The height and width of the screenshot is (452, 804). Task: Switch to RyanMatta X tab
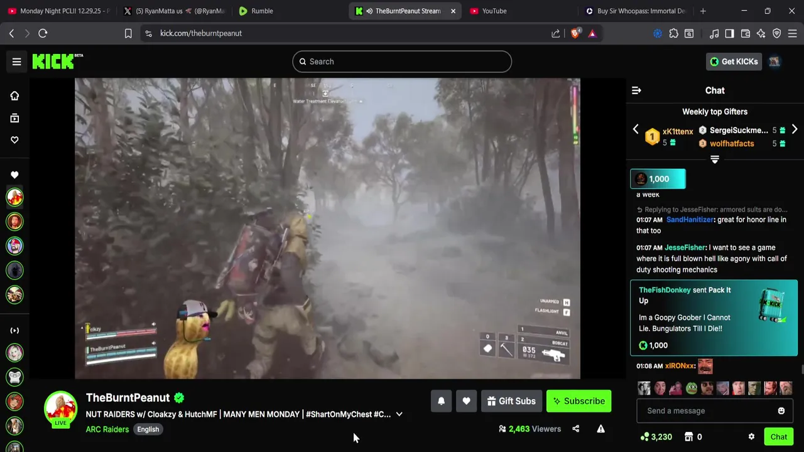coord(175,11)
